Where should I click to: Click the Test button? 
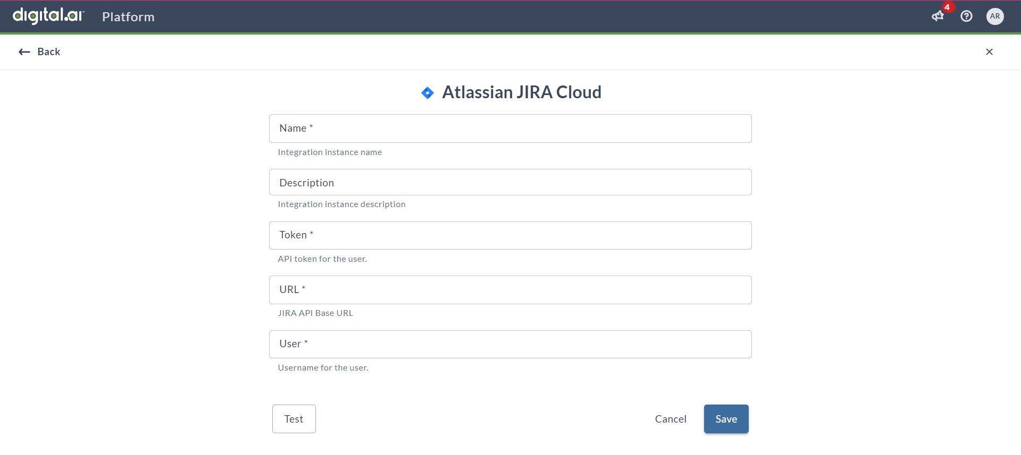coord(294,419)
